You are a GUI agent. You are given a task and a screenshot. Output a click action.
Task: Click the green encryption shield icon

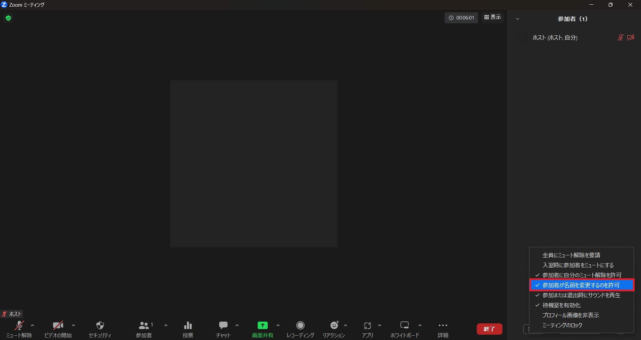point(8,18)
